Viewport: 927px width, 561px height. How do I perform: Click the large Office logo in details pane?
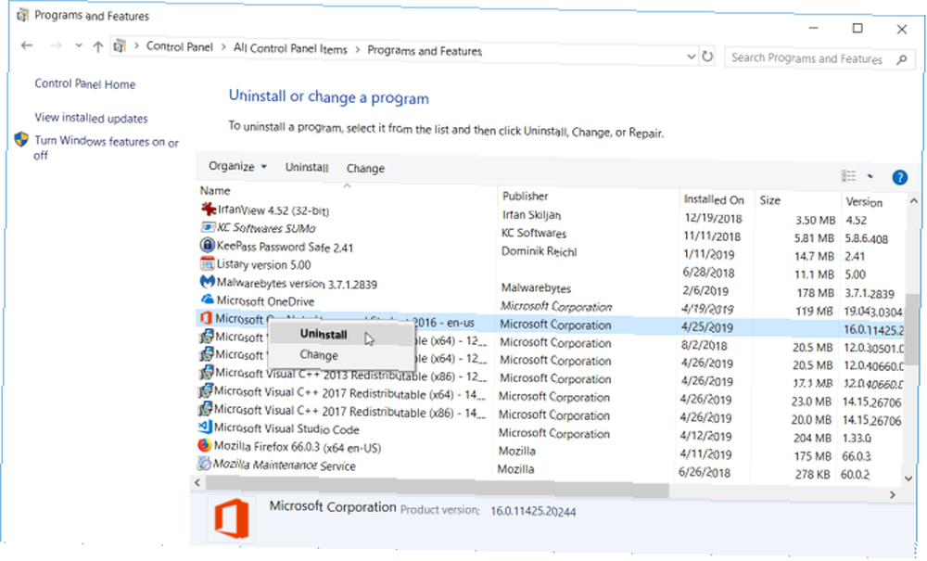(232, 518)
